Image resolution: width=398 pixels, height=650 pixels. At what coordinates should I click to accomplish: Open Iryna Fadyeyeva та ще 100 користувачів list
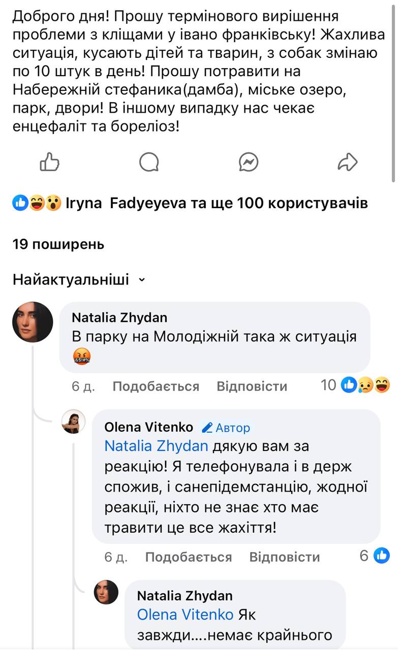pos(217,204)
